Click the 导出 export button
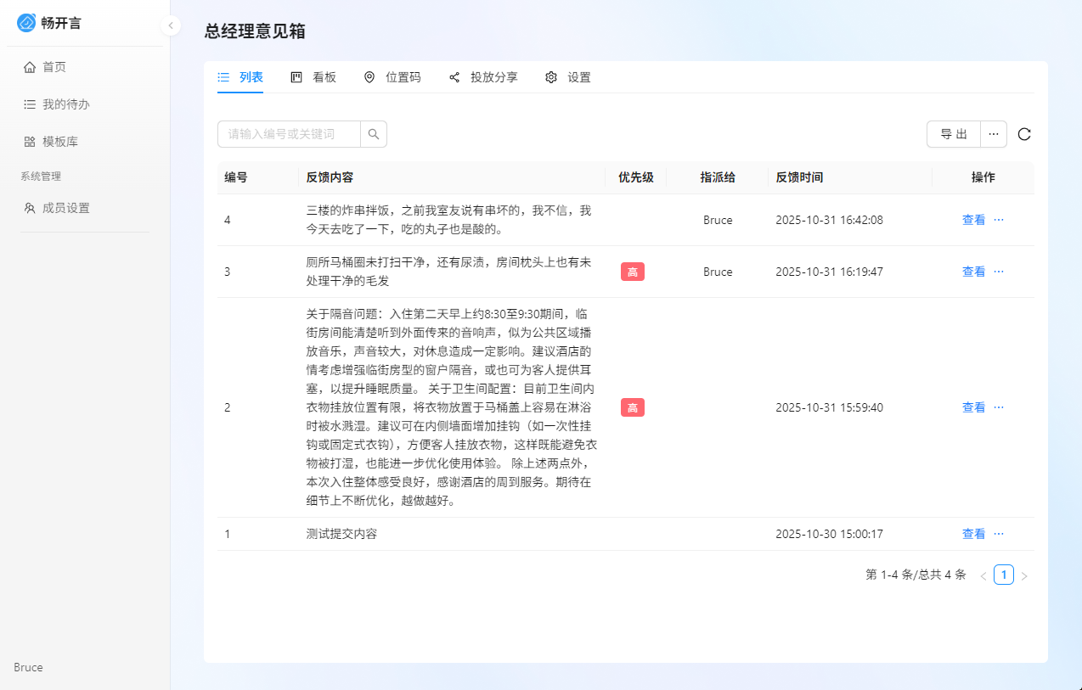 [x=953, y=134]
